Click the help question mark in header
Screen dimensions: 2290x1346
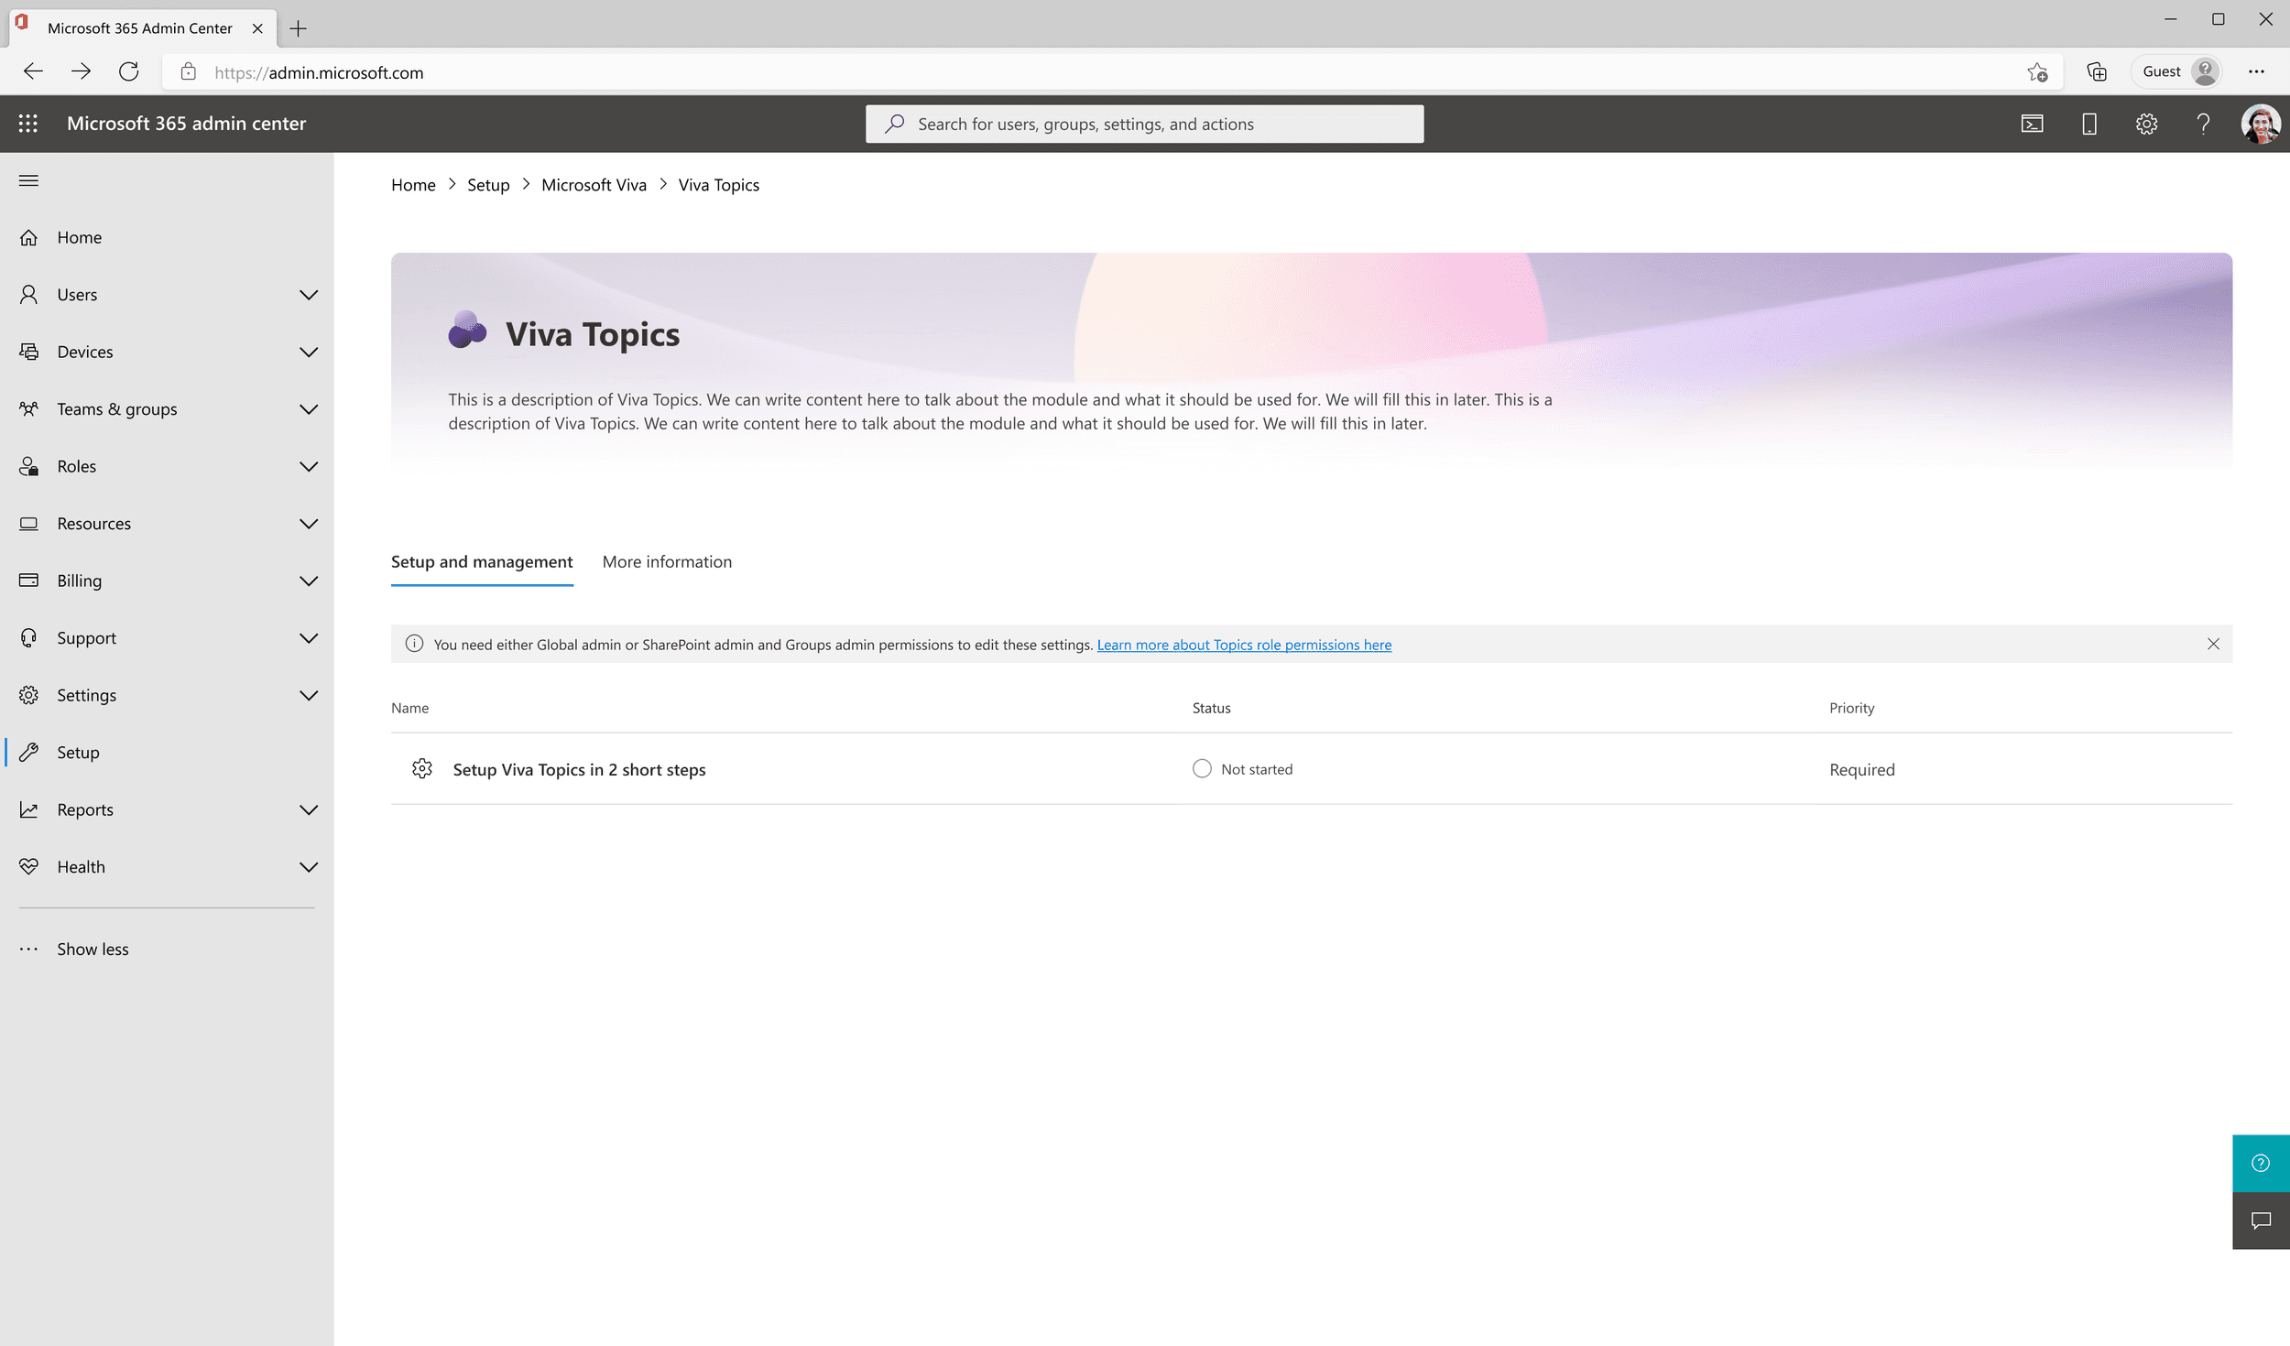point(2203,124)
